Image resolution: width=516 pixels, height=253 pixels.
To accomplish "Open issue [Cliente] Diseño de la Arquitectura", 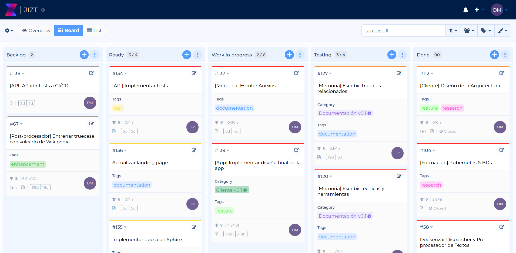I will coord(460,86).
